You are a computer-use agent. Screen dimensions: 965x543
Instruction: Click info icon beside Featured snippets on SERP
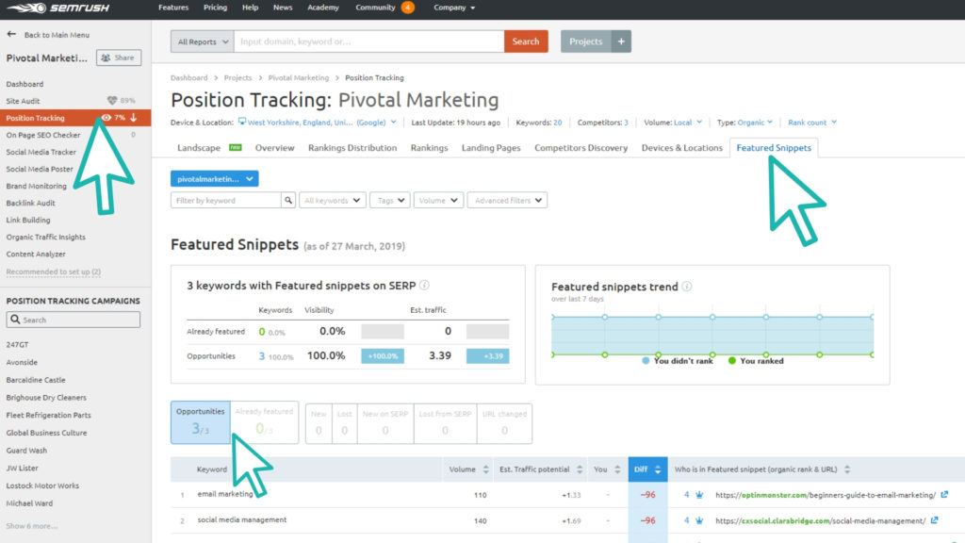424,285
